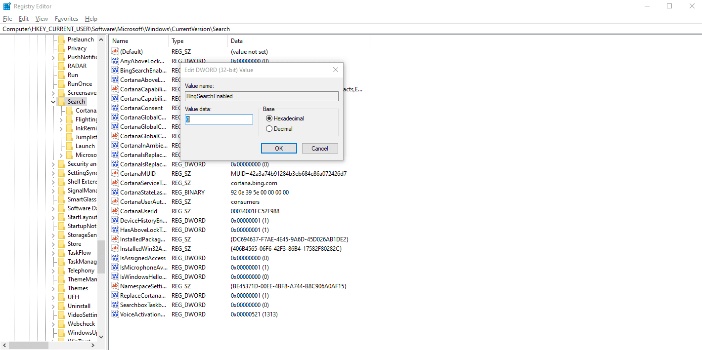The width and height of the screenshot is (702, 350).
Task: Cancel the Edit DWORD dialog
Action: (x=320, y=148)
